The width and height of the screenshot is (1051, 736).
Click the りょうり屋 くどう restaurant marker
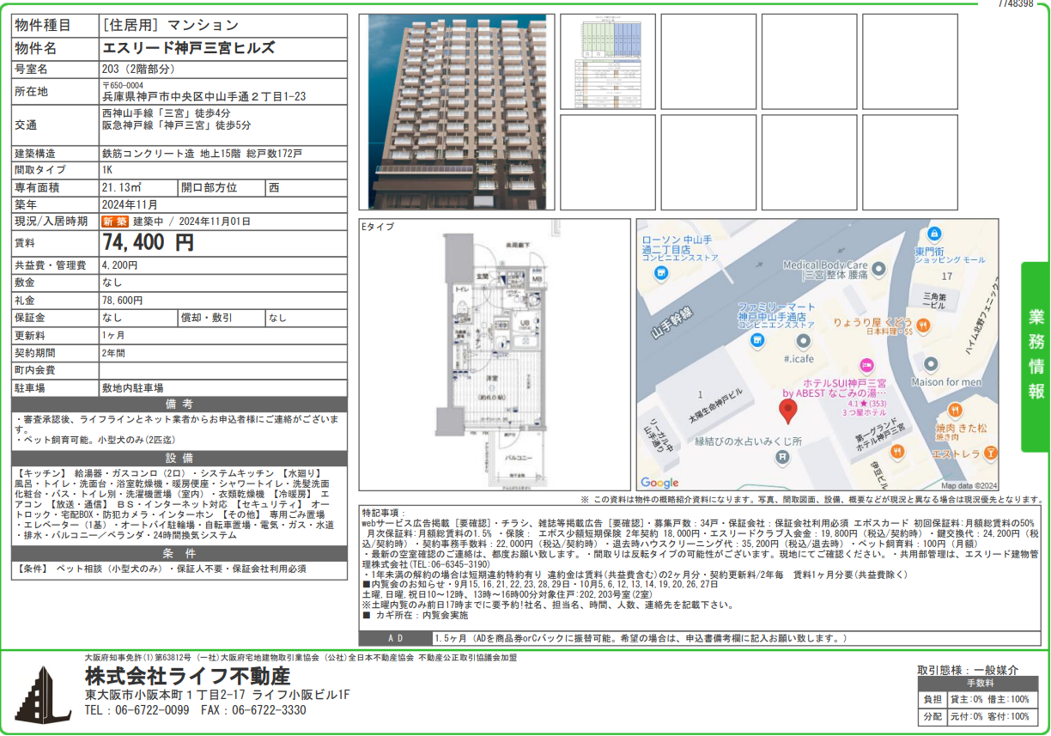(922, 325)
